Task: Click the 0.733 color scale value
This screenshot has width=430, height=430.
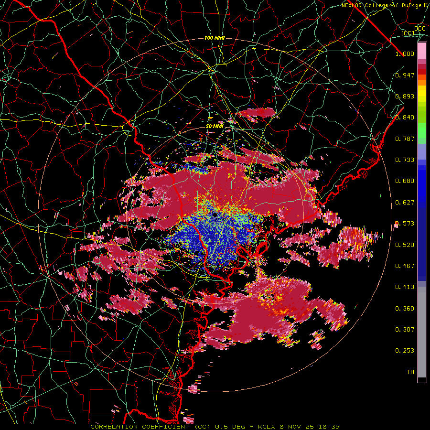Action: click(x=405, y=160)
